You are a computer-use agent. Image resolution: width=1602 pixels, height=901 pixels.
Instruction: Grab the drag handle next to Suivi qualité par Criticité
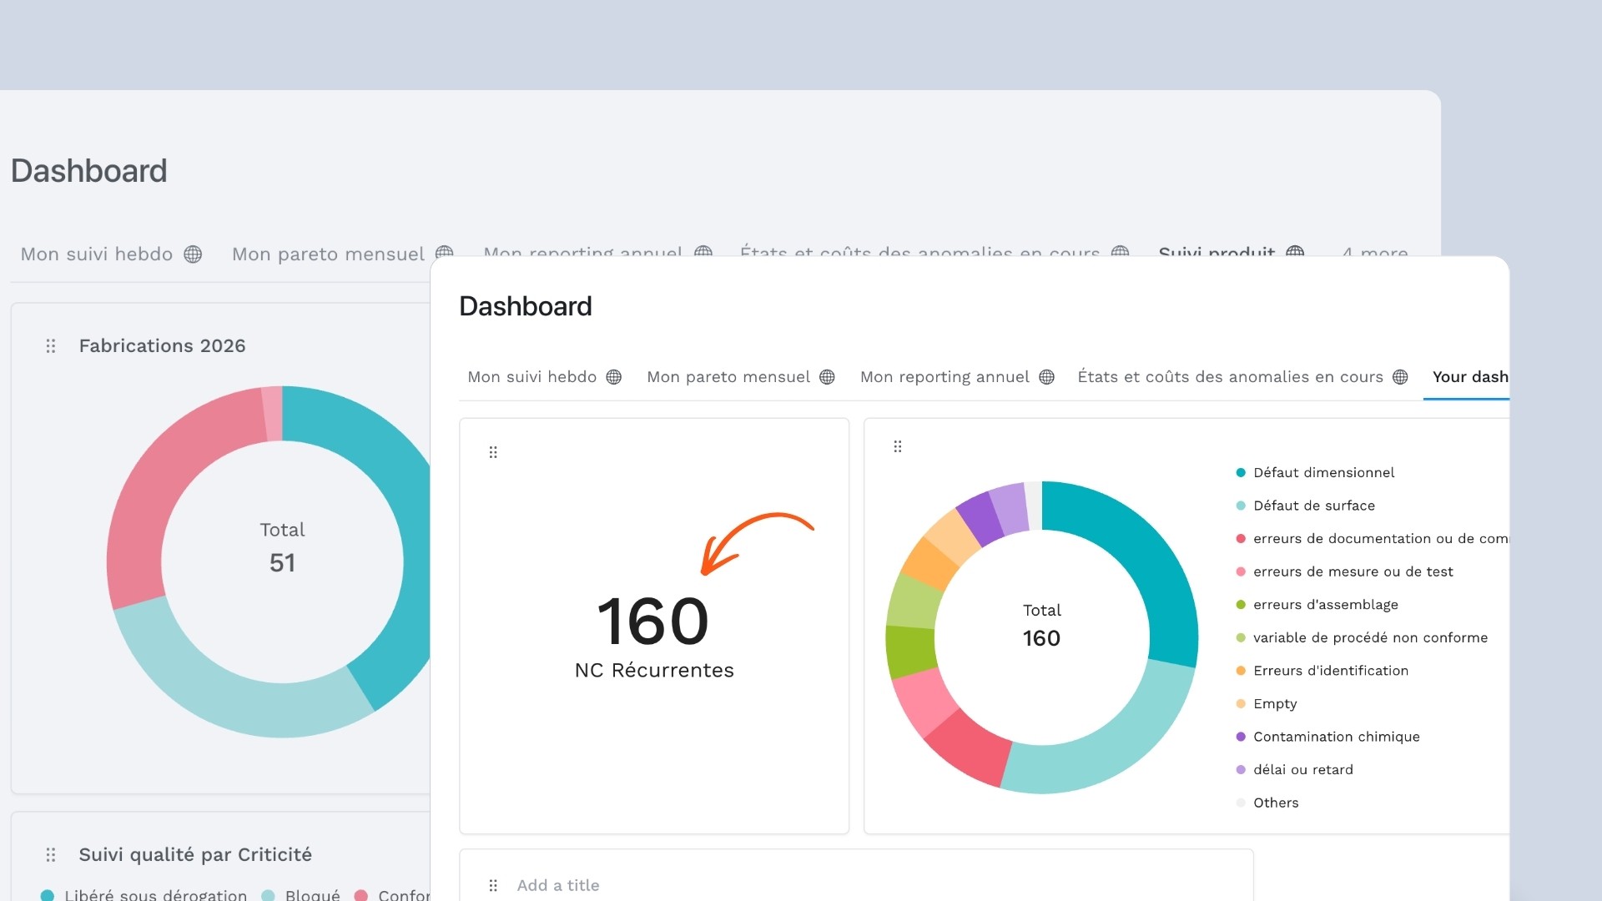pyautogui.click(x=51, y=854)
